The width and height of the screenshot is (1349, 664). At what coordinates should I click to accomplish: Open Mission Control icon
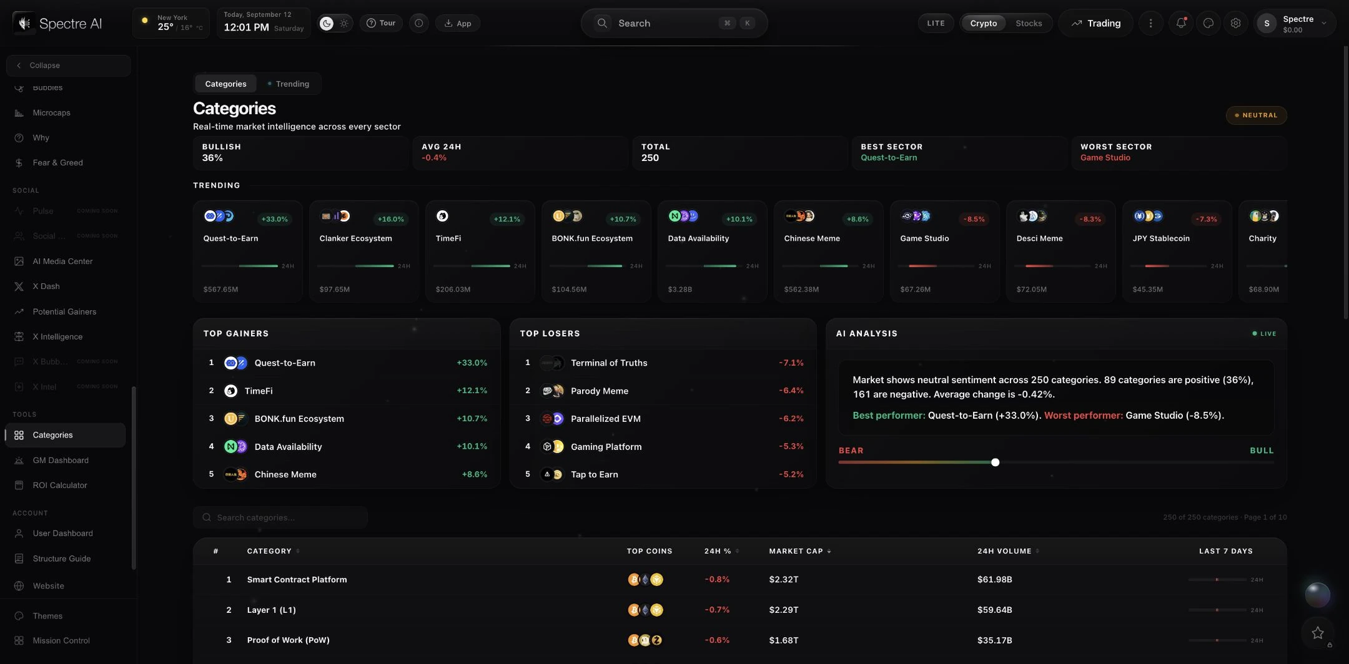pos(19,641)
